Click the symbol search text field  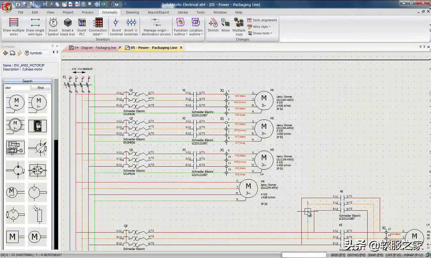tap(17, 88)
